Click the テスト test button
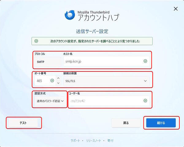 [x=23, y=123]
